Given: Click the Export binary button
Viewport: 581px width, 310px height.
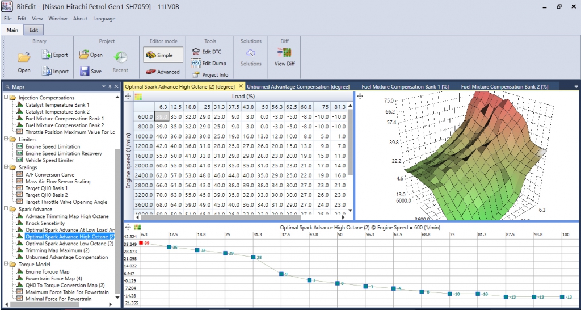Looking at the screenshot, I should [55, 55].
